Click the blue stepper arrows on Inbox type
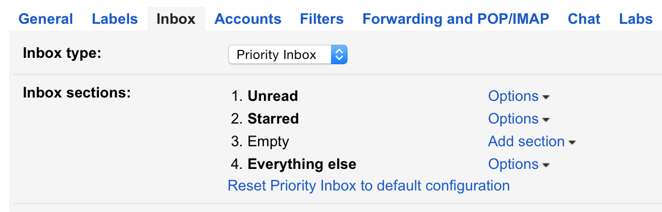Image resolution: width=662 pixels, height=212 pixels. [339, 54]
